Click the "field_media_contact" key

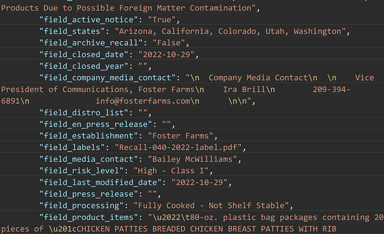89,159
